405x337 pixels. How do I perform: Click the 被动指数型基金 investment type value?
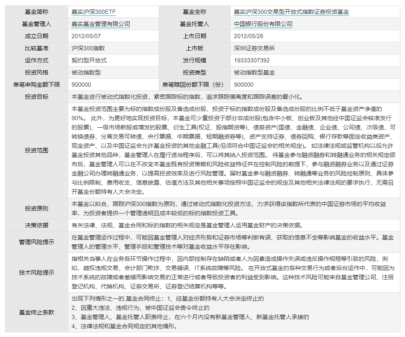(254, 72)
